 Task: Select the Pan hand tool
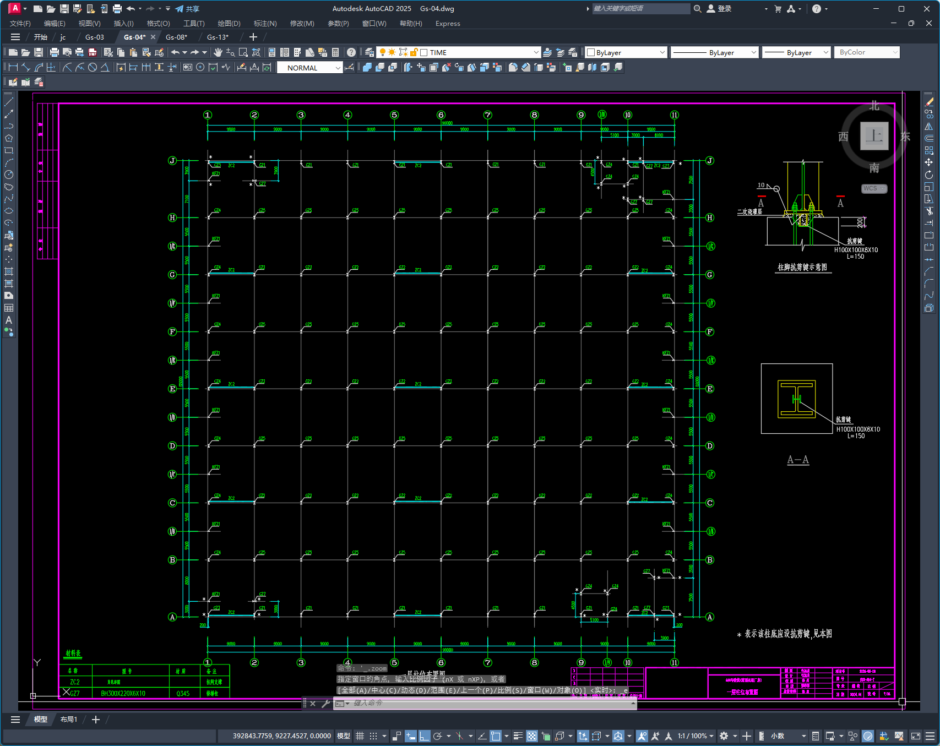coord(218,52)
